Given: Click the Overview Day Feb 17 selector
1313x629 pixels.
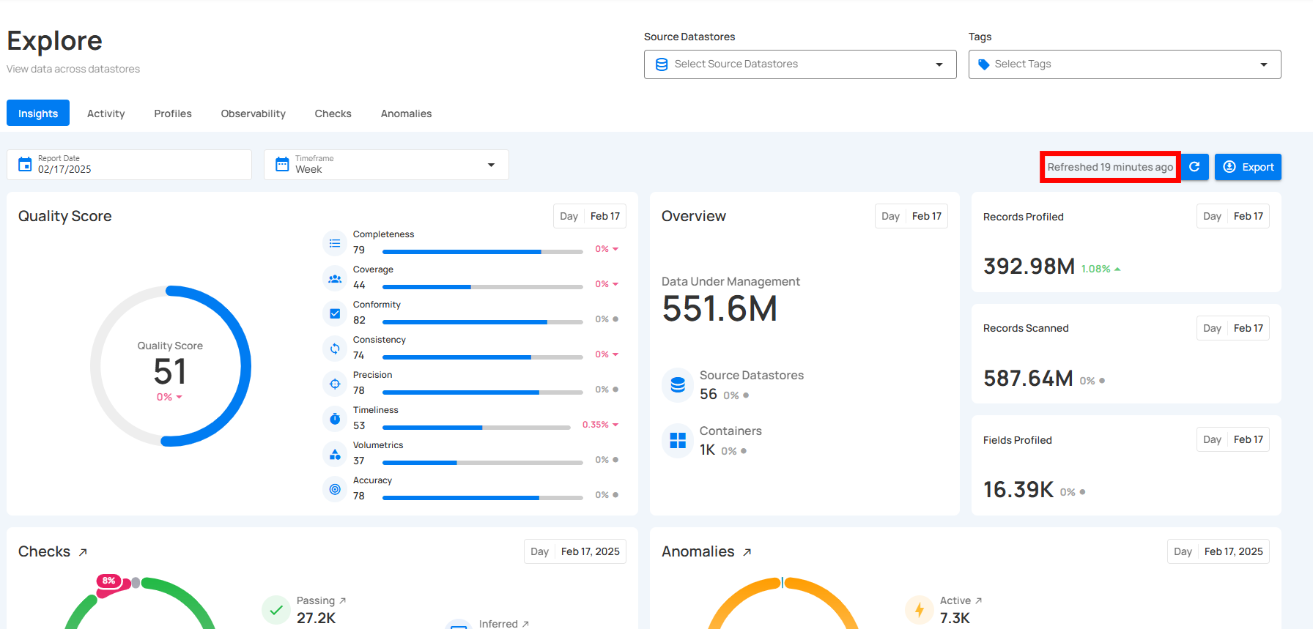Looking at the screenshot, I should [x=911, y=216].
